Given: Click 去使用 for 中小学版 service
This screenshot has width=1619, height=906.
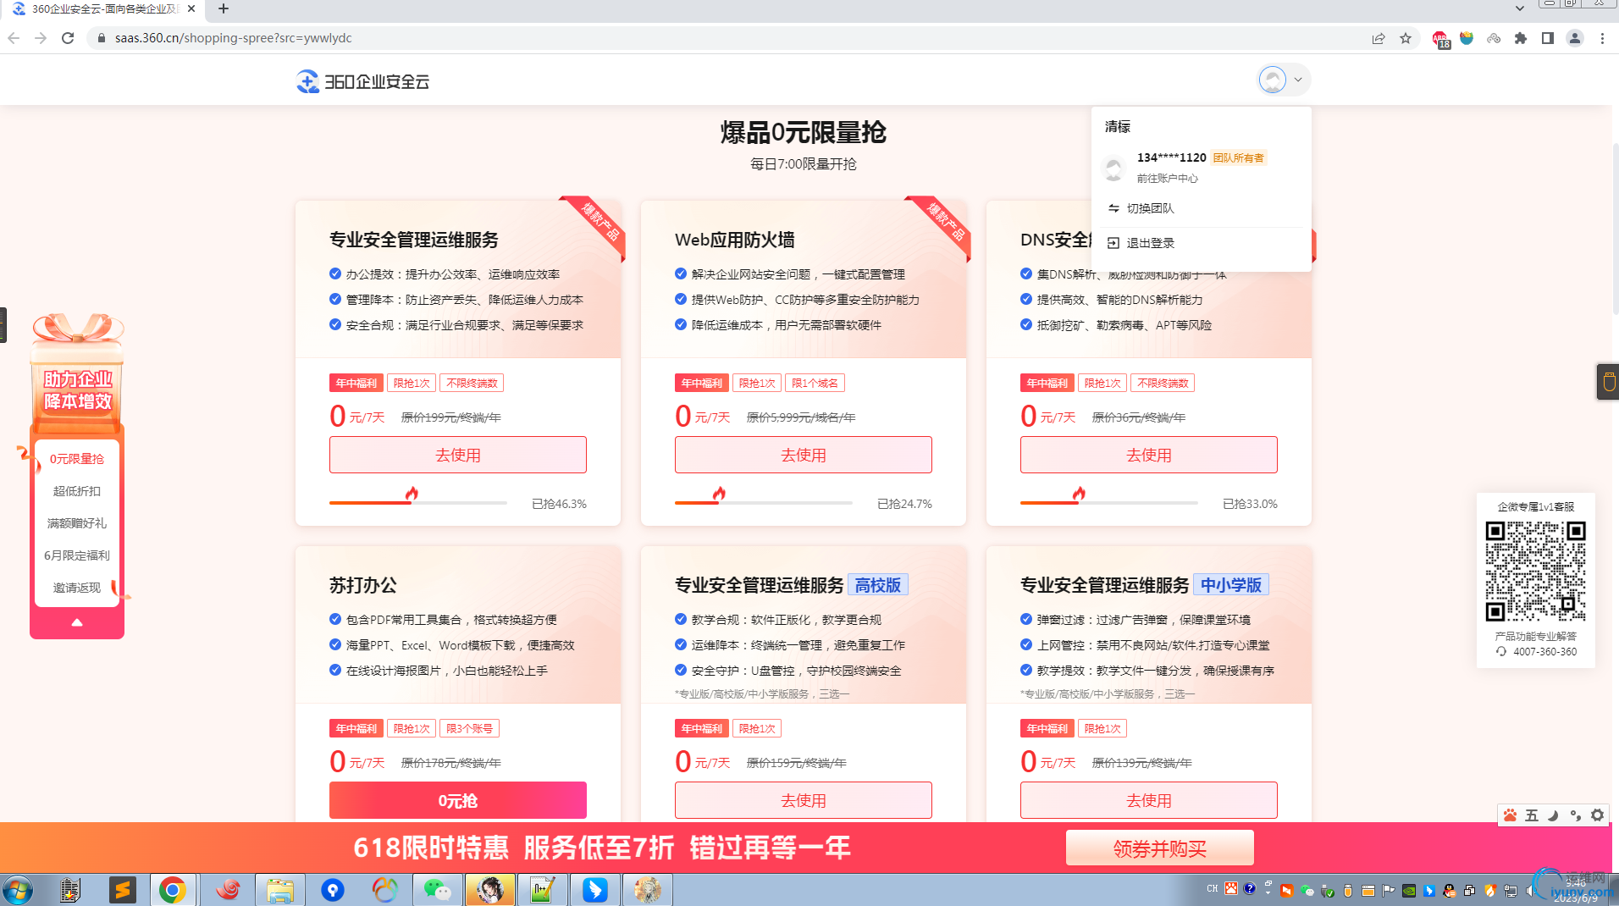Looking at the screenshot, I should pos(1148,800).
